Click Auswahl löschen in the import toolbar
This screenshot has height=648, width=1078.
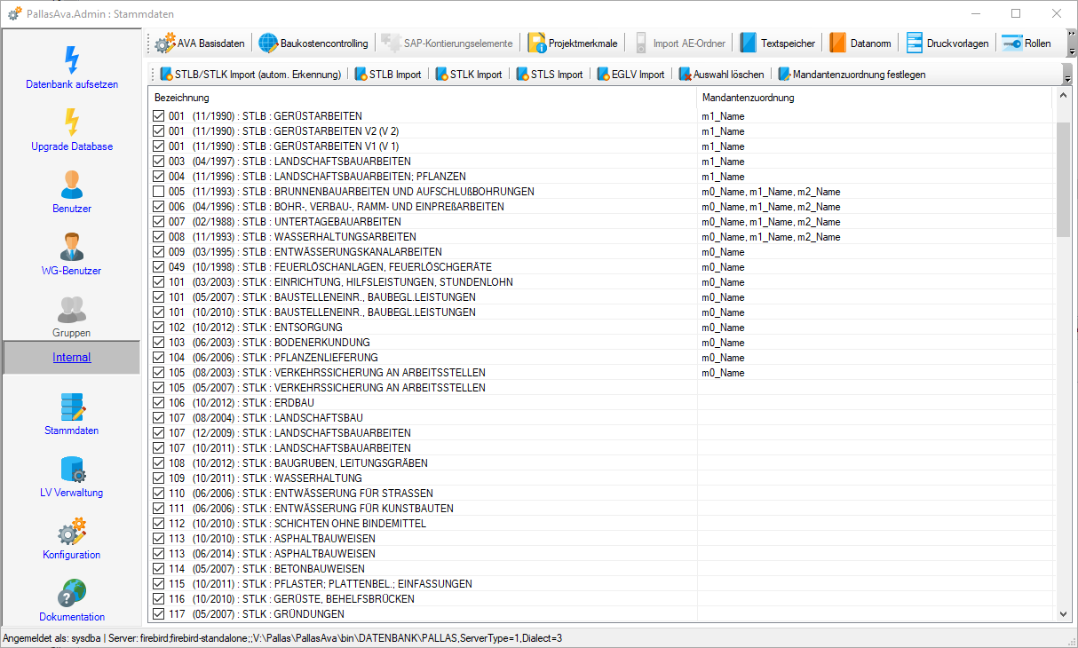tap(721, 75)
